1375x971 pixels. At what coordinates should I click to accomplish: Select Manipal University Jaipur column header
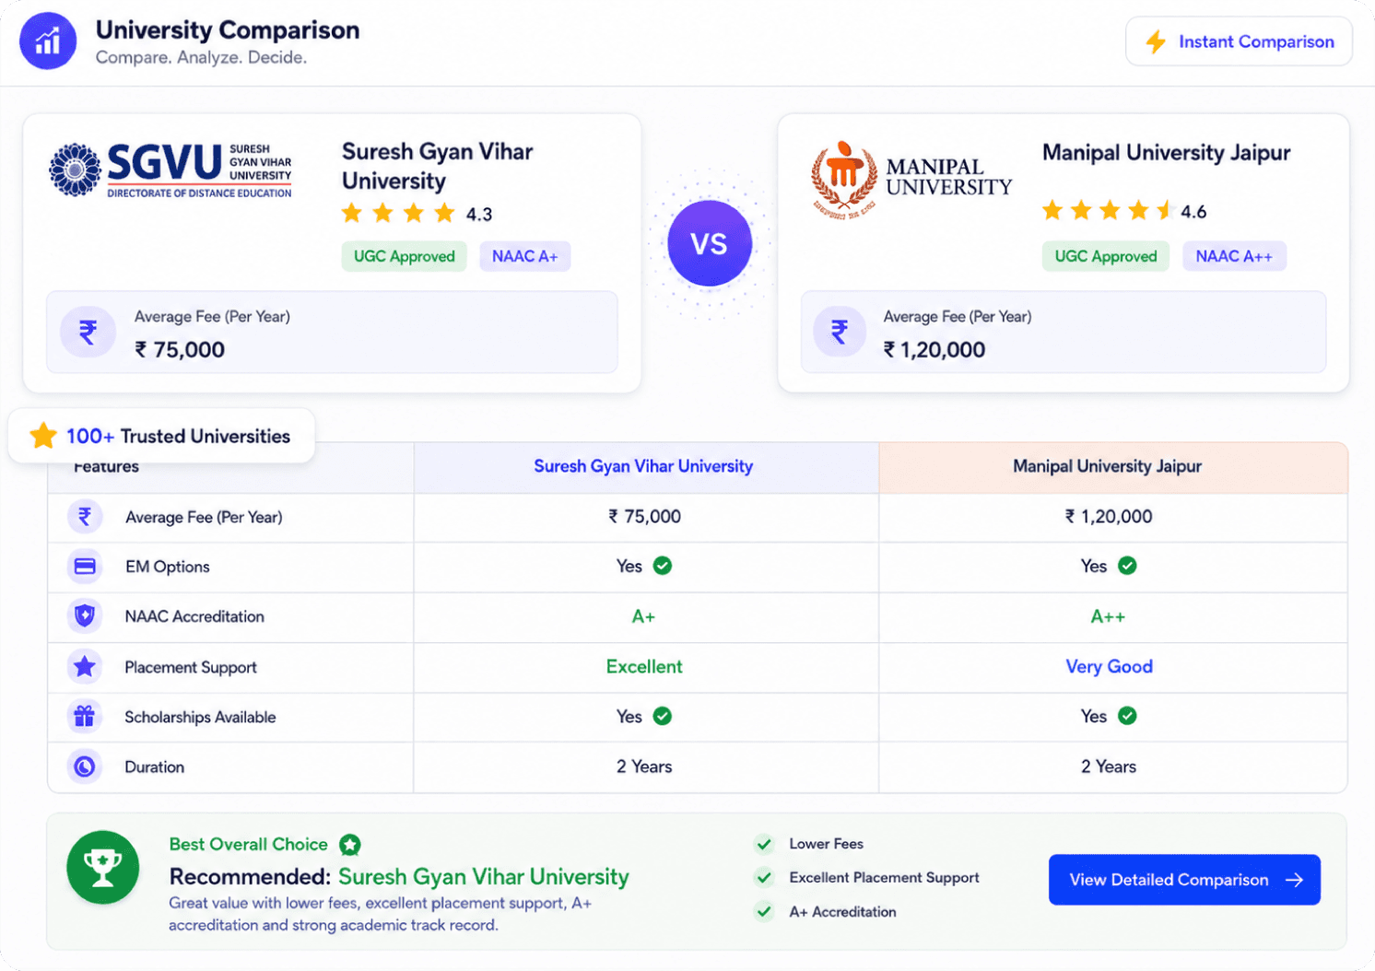[1112, 467]
